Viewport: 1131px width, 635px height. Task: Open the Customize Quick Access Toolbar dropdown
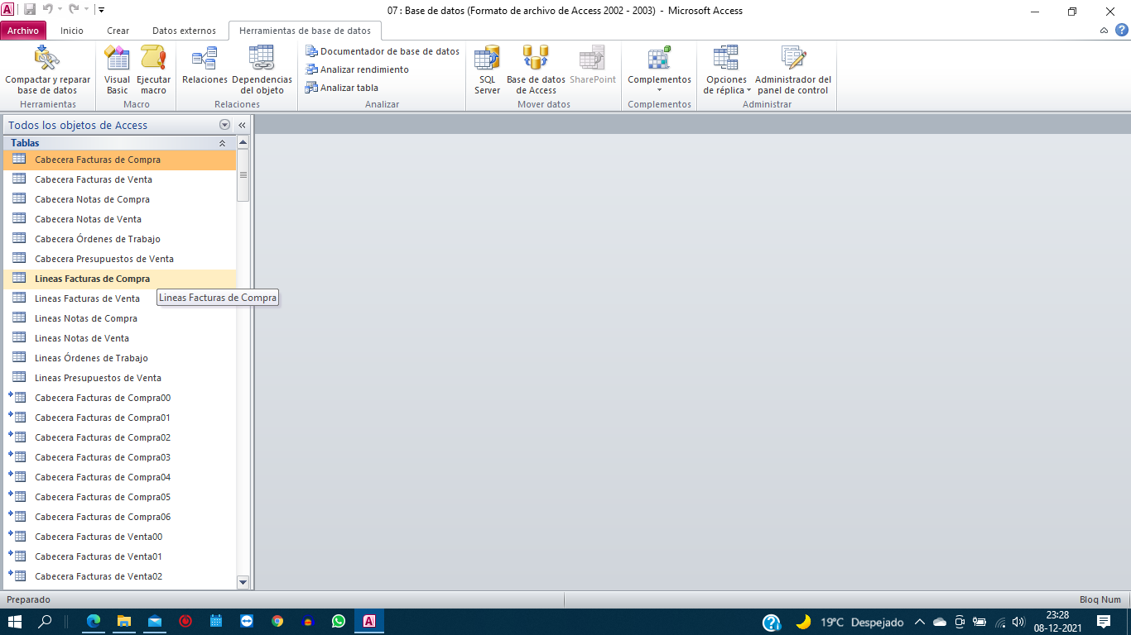[101, 10]
